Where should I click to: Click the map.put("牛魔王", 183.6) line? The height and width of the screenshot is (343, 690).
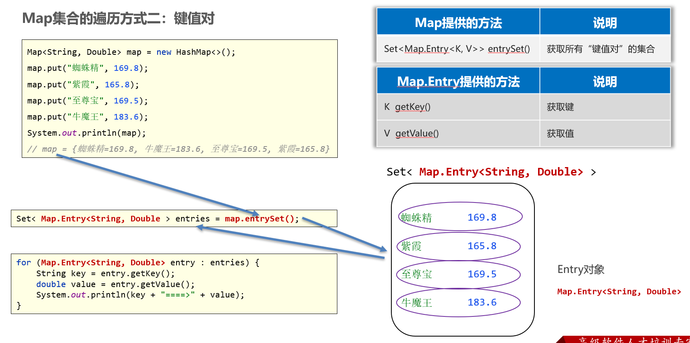click(87, 117)
